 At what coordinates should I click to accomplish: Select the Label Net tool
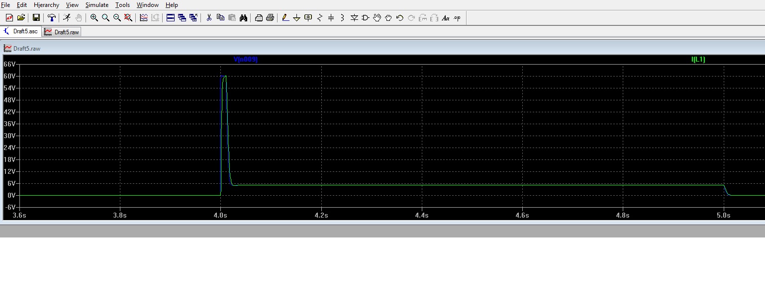308,18
